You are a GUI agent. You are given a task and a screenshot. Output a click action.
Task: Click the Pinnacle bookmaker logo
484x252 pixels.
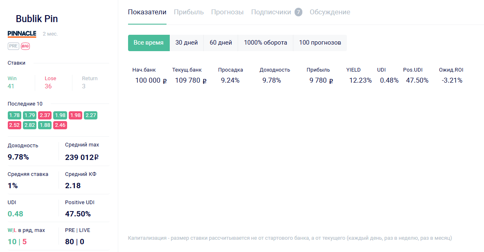coord(22,34)
